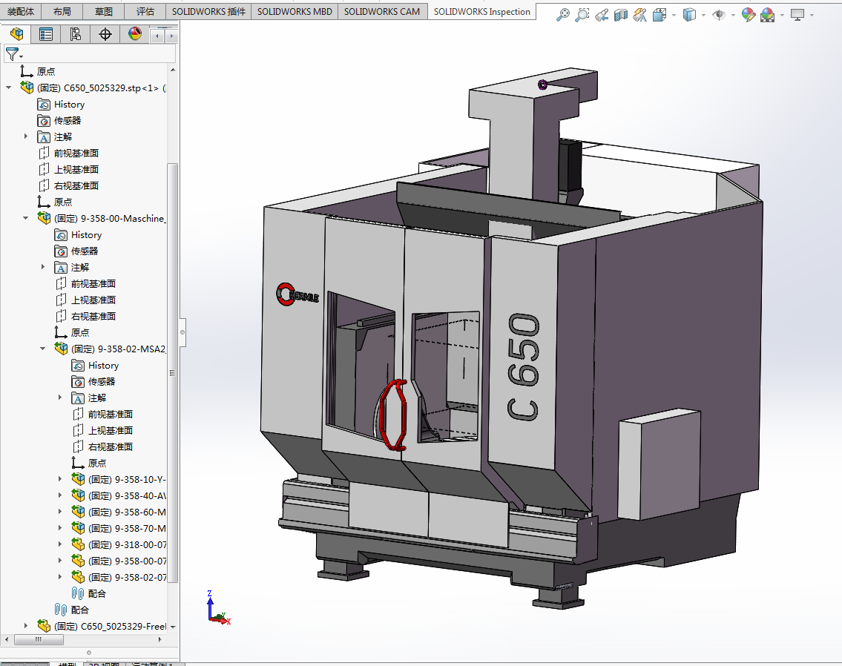Expand the 9-318-00-07 part node
This screenshot has height=666, width=842.
60,544
